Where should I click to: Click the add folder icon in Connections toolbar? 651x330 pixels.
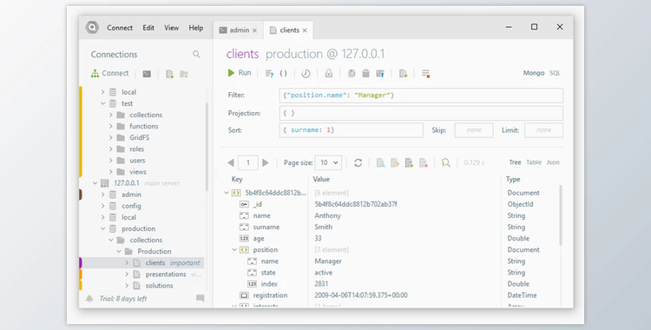point(184,74)
